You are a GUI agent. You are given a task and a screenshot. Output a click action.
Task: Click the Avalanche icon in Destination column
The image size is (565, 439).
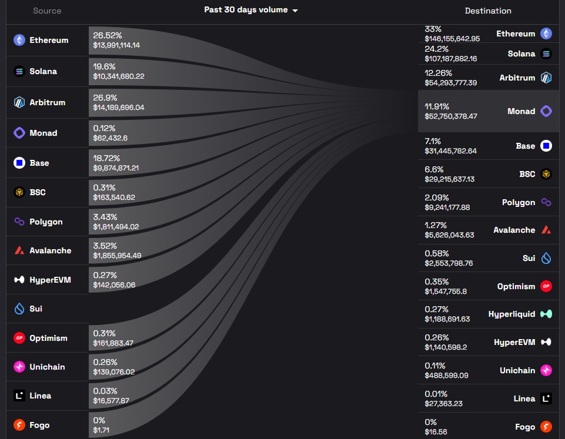pyautogui.click(x=546, y=230)
